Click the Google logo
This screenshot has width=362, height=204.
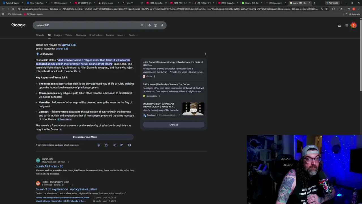tap(18, 25)
